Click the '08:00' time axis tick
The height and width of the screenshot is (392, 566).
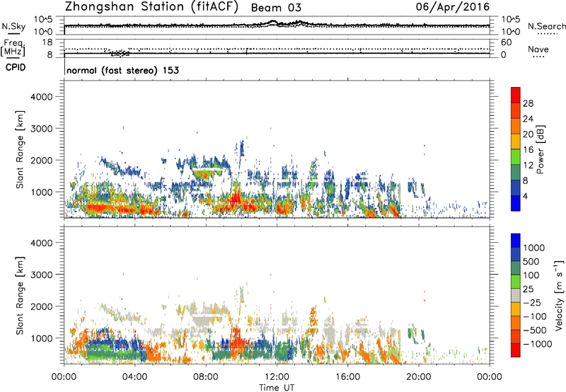coord(206,377)
